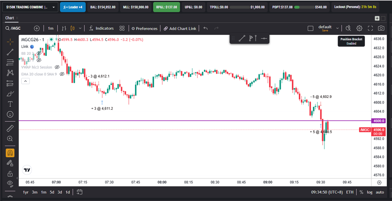Viewport: 392px width, 201px height.
Task: Open the forecasting and projection tools
Action: coord(10,83)
